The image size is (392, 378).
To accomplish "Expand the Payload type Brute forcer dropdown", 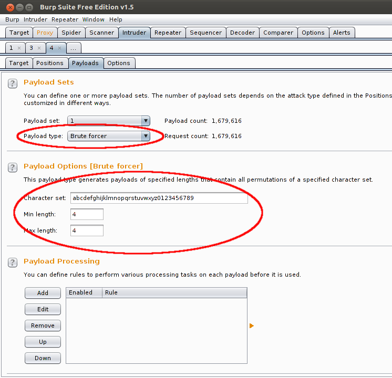I will click(x=146, y=136).
